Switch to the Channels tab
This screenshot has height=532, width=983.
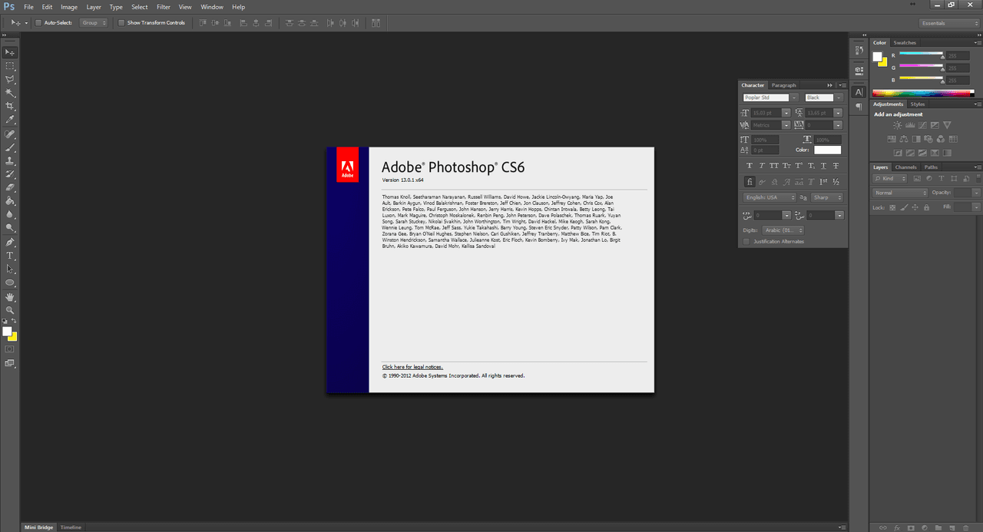click(x=906, y=167)
